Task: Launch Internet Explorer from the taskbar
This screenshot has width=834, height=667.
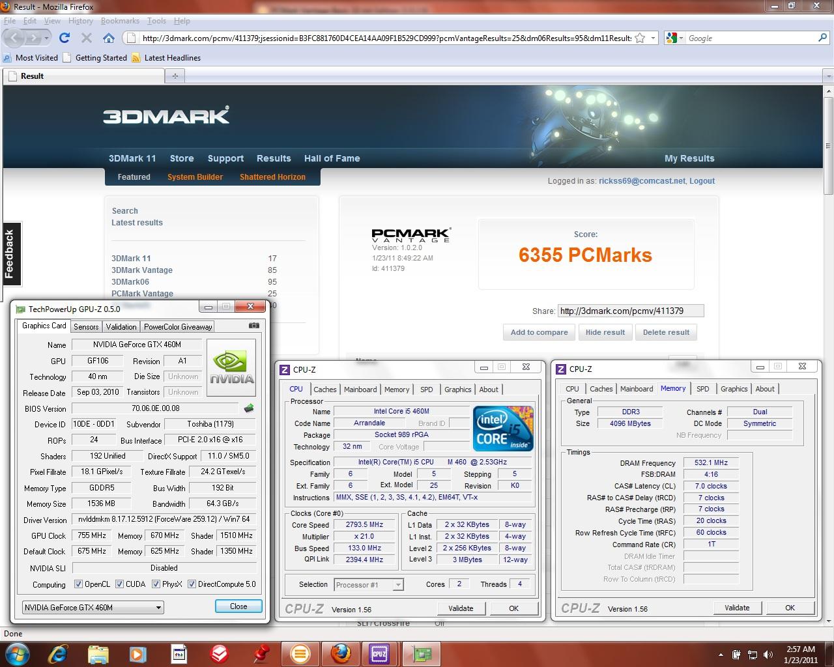Action: click(57, 653)
